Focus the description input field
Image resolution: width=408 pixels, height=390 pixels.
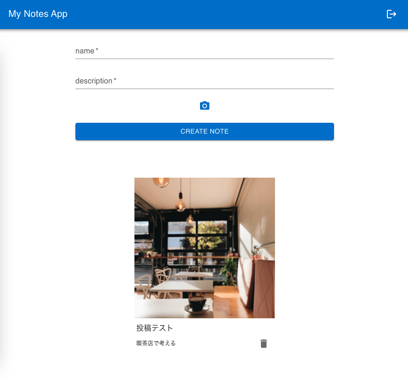pyautogui.click(x=205, y=81)
